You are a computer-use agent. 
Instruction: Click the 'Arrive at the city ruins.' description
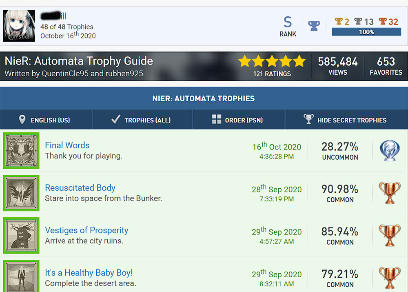tap(84, 241)
